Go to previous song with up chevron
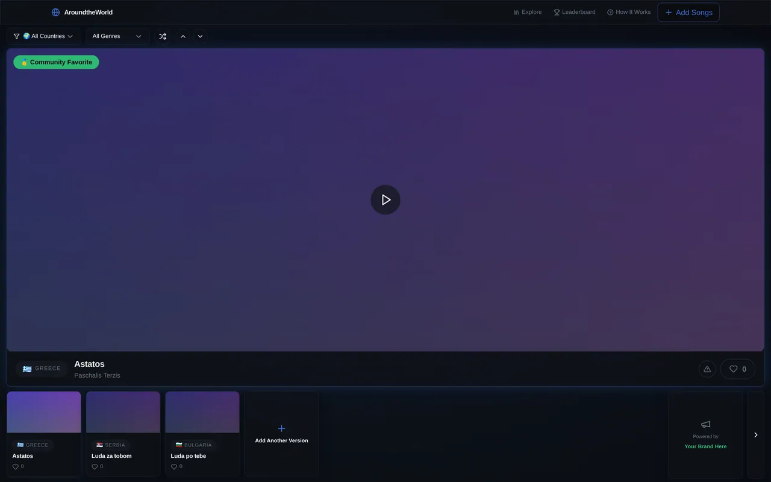771x482 pixels. (x=183, y=36)
